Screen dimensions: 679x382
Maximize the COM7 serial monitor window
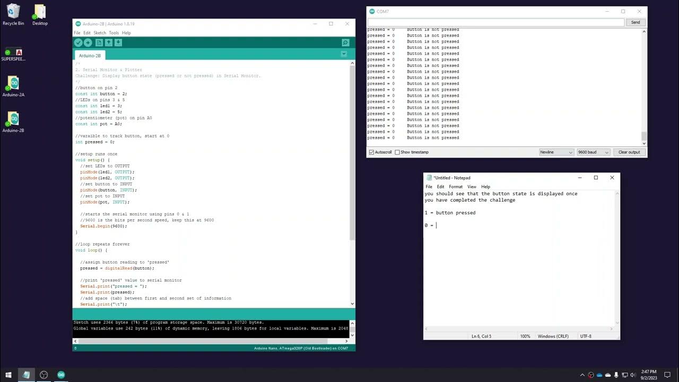pyautogui.click(x=623, y=11)
